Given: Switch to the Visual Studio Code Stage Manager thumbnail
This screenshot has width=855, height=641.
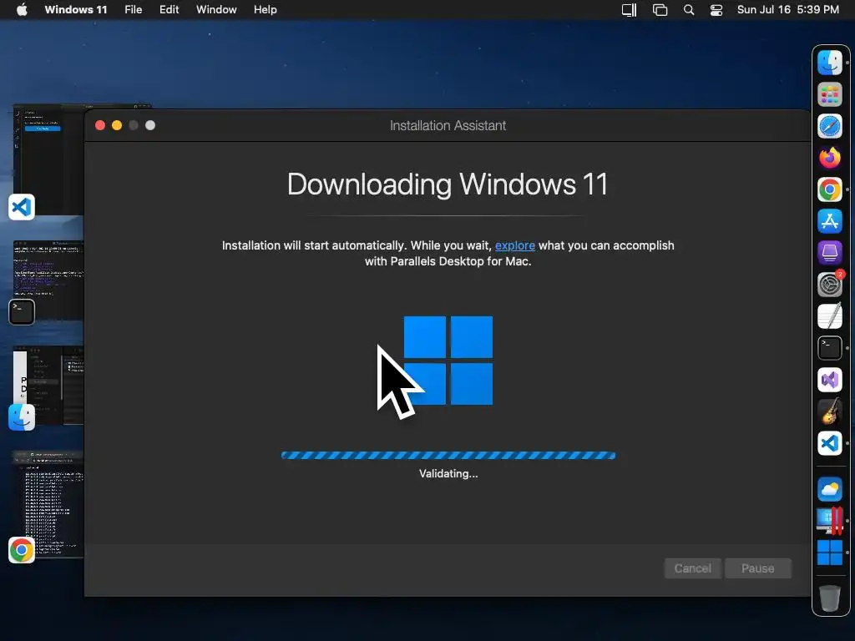Looking at the screenshot, I should [x=47, y=161].
